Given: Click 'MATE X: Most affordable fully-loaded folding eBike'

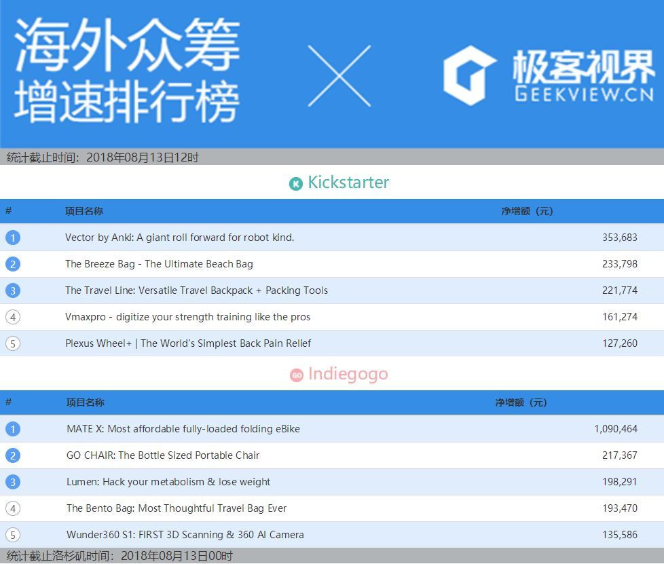Looking at the screenshot, I should 183,429.
